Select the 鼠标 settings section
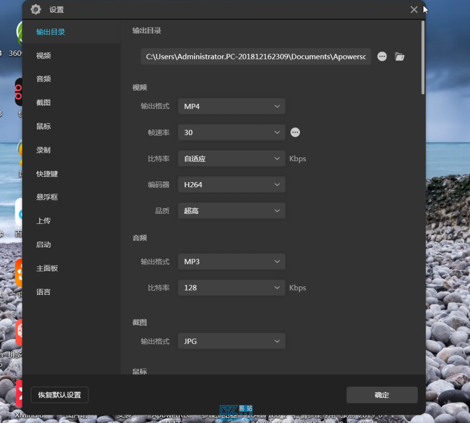This screenshot has width=470, height=423. click(43, 126)
